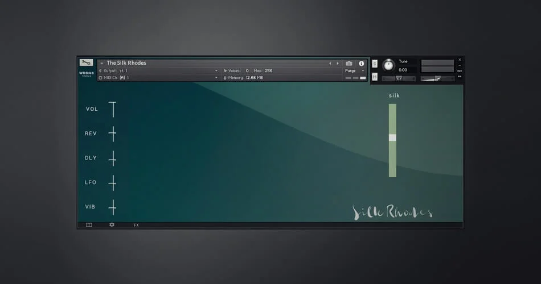This screenshot has width=541, height=284.
Task: Show instrument info with the i icon
Action: click(361, 64)
